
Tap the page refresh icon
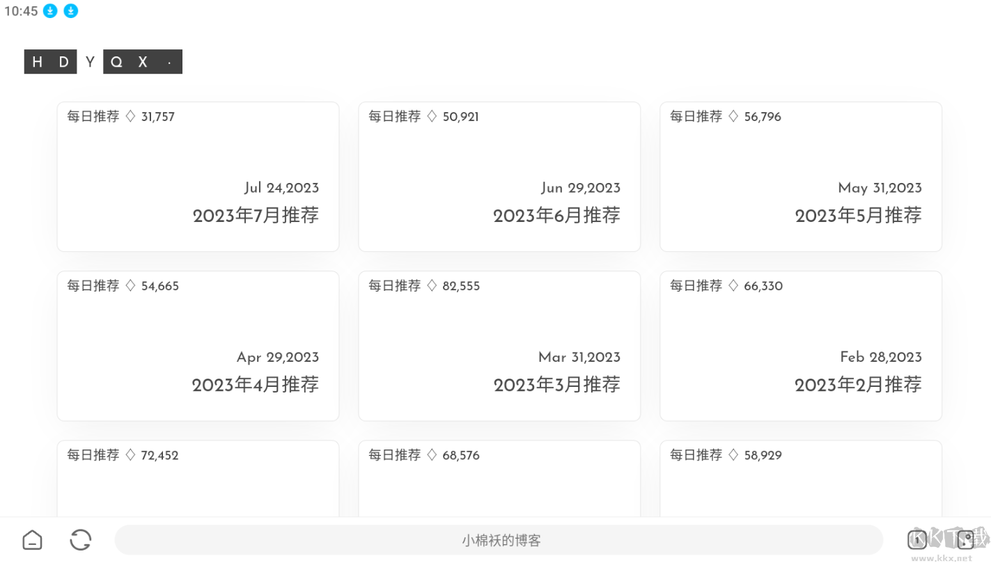[x=80, y=539]
